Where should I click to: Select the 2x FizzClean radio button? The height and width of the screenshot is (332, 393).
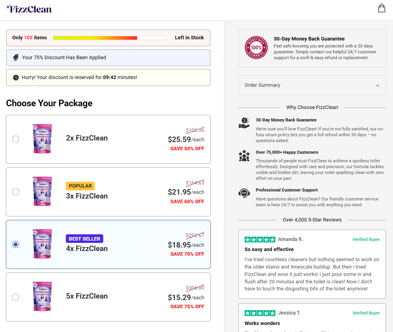pos(16,139)
